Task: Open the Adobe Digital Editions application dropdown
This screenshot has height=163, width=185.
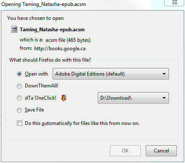Action: point(111,74)
